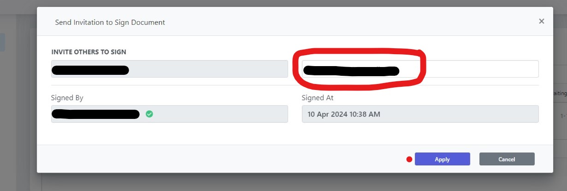Click the Signed At date field
Viewport: 567px width, 191px height.
tap(420, 114)
